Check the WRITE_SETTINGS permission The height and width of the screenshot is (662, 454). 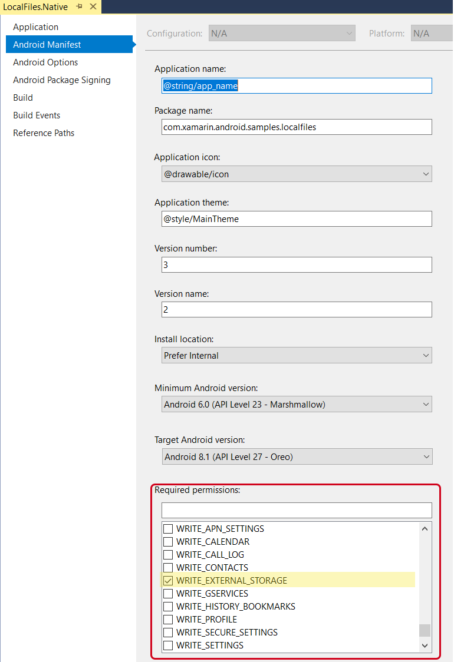click(x=169, y=645)
